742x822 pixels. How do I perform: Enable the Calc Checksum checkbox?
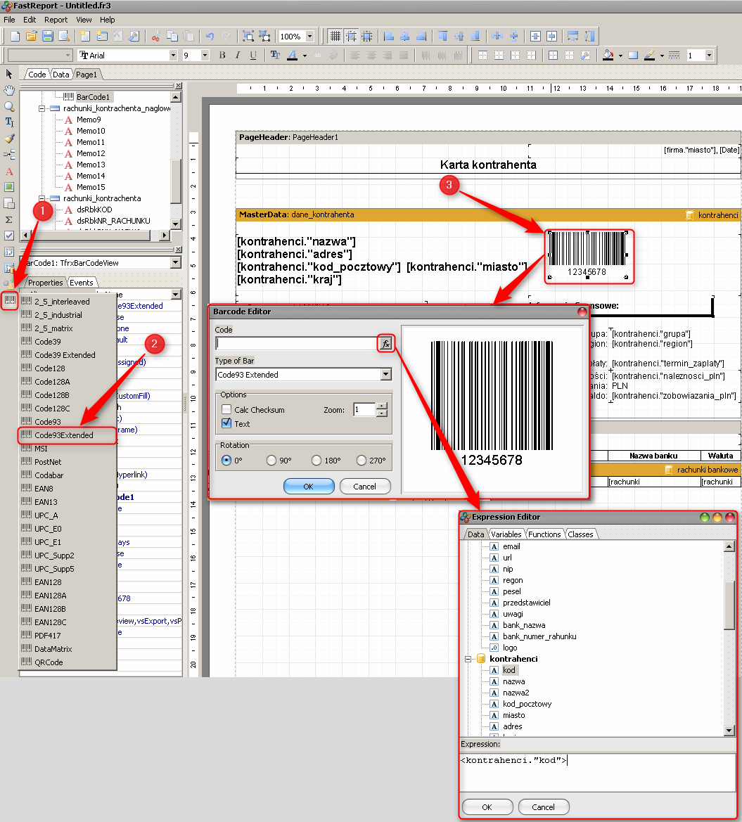226,410
